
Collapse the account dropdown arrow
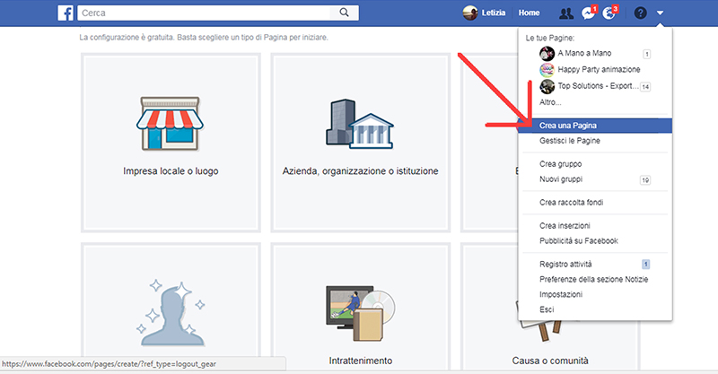[661, 13]
